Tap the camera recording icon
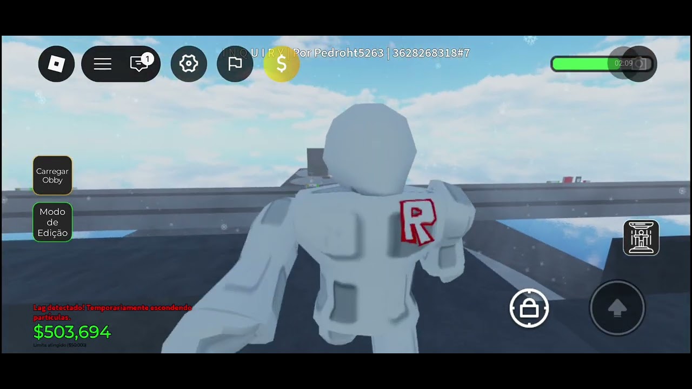The image size is (692, 389). click(638, 64)
